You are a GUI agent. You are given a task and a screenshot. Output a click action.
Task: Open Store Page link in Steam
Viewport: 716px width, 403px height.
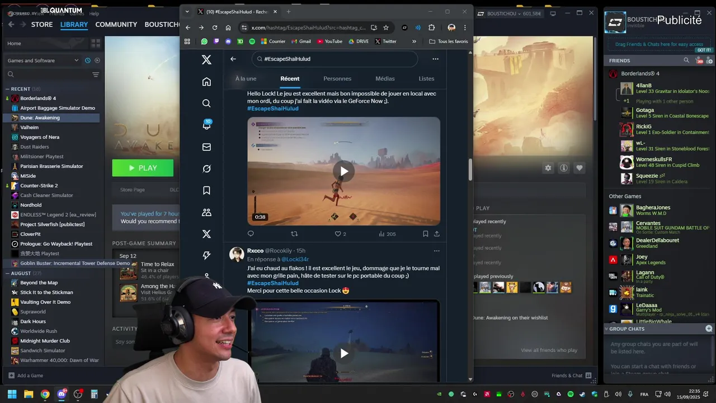(133, 190)
